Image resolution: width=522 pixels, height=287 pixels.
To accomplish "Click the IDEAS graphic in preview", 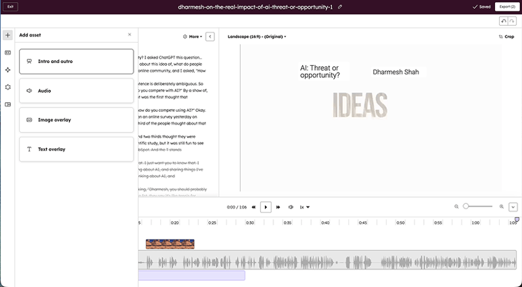I will (360, 105).
